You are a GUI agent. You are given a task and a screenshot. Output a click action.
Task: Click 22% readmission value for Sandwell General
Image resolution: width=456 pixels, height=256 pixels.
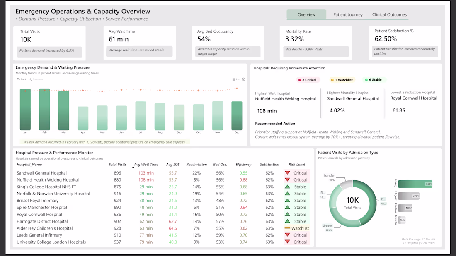[196, 173]
